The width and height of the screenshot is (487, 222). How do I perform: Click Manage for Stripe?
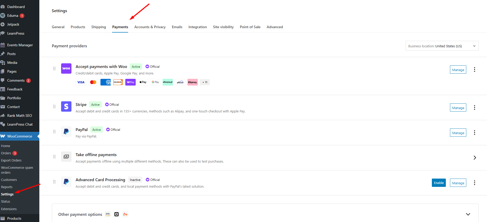(458, 108)
